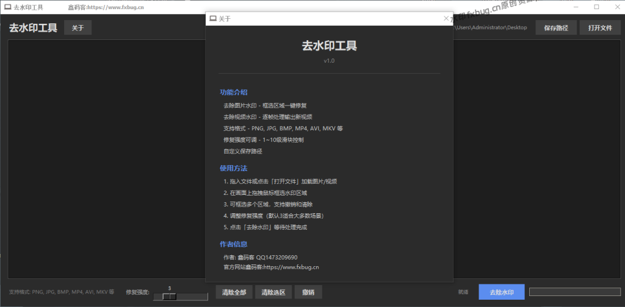Click the 去除图片水印 feature line
625x307 pixels.
tap(265, 106)
